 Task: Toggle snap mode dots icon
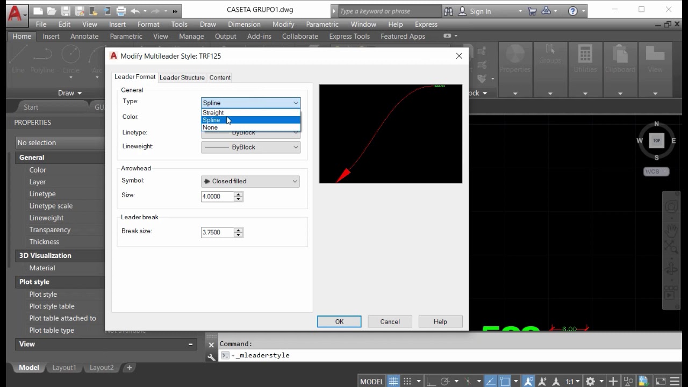(407, 381)
